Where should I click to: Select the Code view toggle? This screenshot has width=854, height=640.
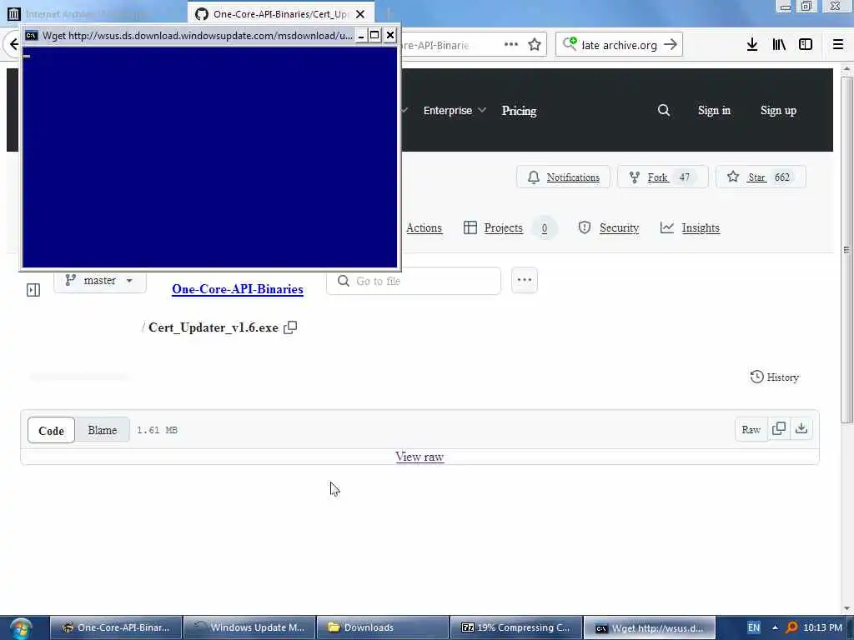click(51, 431)
